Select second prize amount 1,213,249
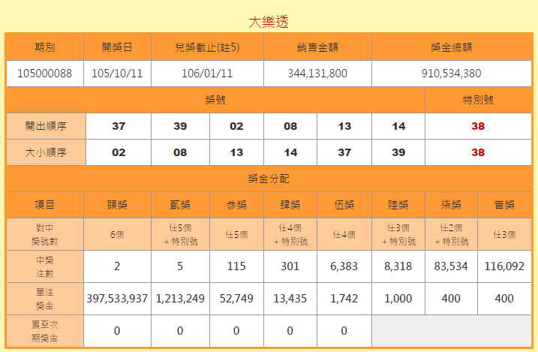The height and width of the screenshot is (352, 538). (x=180, y=299)
